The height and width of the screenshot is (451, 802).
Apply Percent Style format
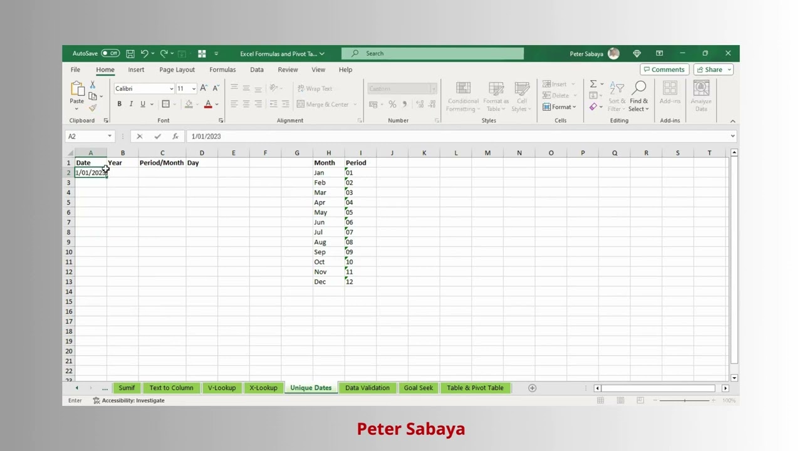392,104
